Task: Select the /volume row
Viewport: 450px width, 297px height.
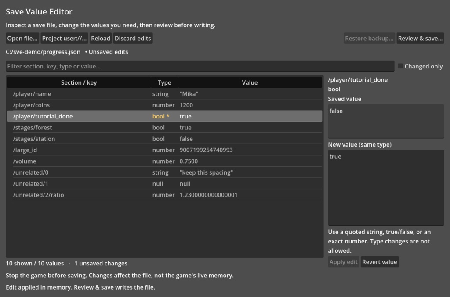Action: tap(164, 161)
